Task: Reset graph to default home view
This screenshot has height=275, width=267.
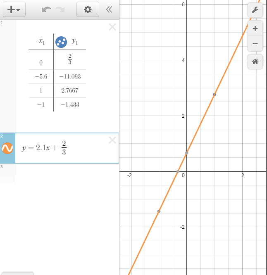Action: click(x=255, y=62)
